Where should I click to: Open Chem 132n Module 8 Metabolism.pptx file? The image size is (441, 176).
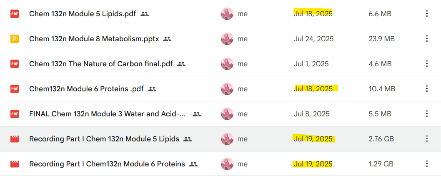[94, 39]
